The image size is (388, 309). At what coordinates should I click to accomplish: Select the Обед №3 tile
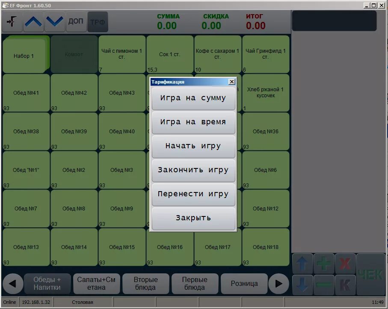coord(122,170)
